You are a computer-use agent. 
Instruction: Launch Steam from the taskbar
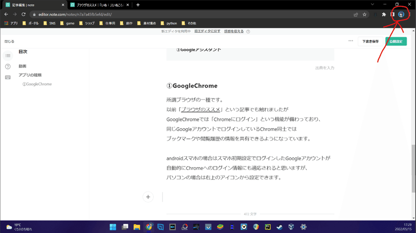coord(280,227)
